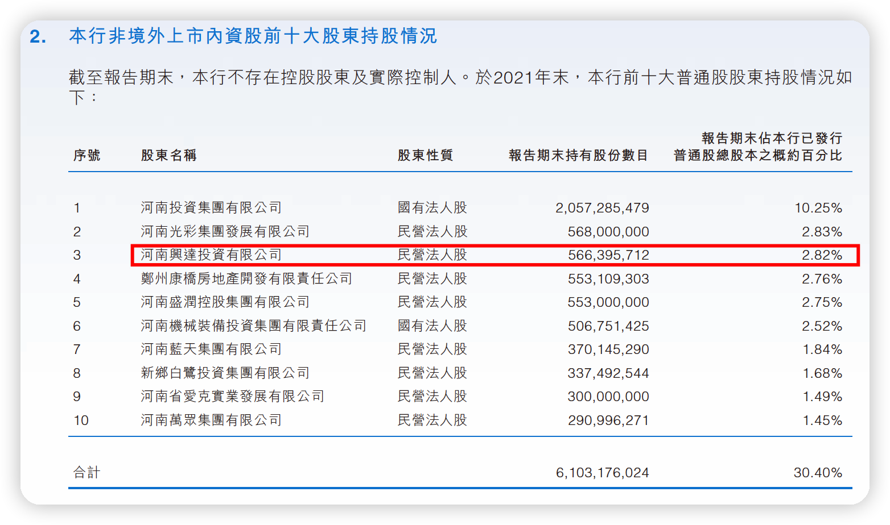
Task: Click serial number 5
Action: click(x=77, y=302)
